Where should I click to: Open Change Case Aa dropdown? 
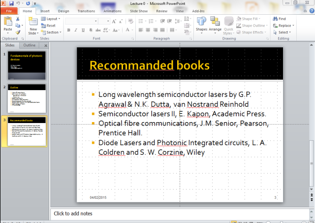tap(116, 30)
